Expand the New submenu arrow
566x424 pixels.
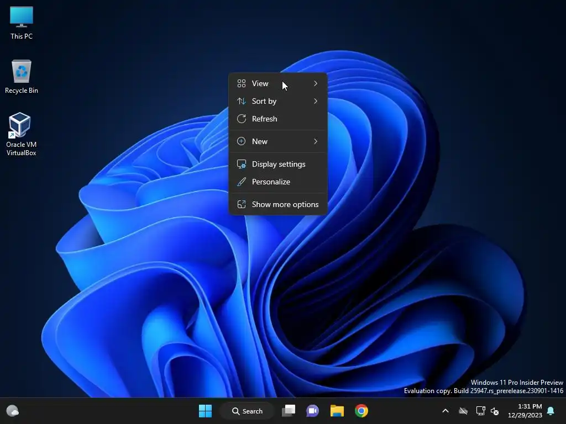(x=316, y=141)
